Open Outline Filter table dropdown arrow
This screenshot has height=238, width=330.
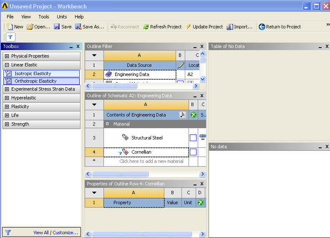click(94, 56)
